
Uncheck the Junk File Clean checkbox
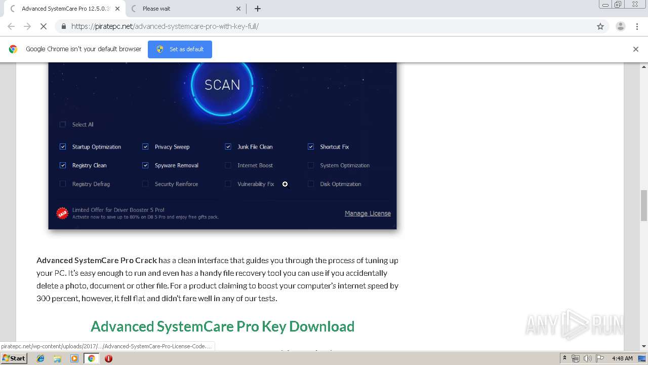[228, 147]
